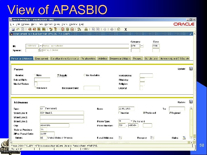Click the Date of Birth field

(x=42, y=80)
